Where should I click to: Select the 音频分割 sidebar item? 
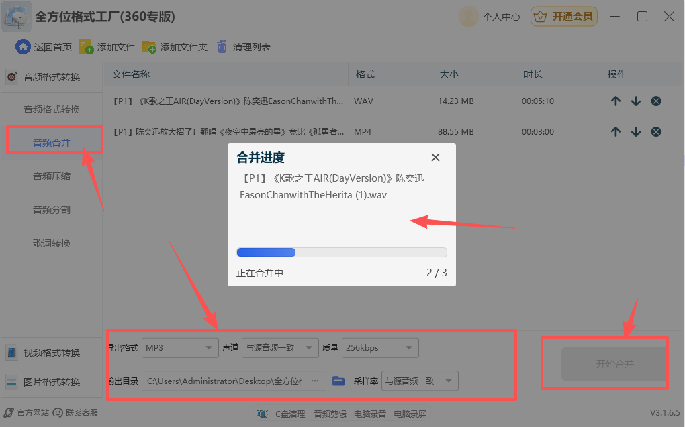(x=54, y=210)
